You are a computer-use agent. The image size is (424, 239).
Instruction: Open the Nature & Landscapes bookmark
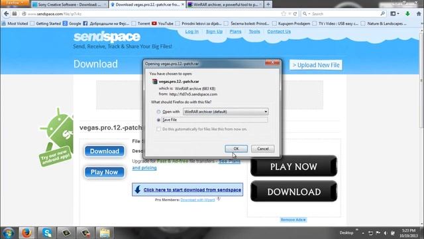pyautogui.click(x=384, y=24)
